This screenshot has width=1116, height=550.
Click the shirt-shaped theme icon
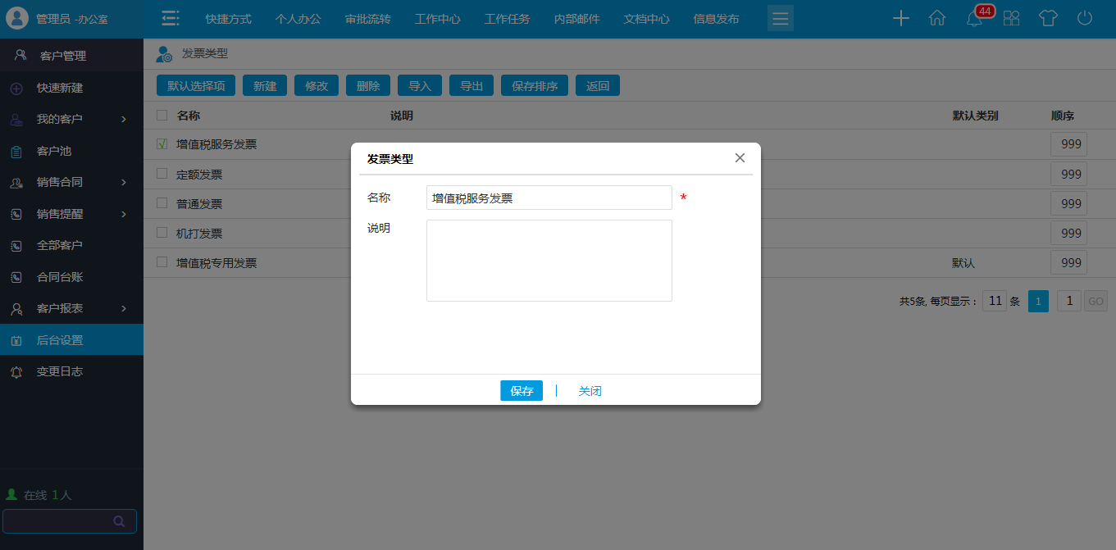[x=1048, y=17]
